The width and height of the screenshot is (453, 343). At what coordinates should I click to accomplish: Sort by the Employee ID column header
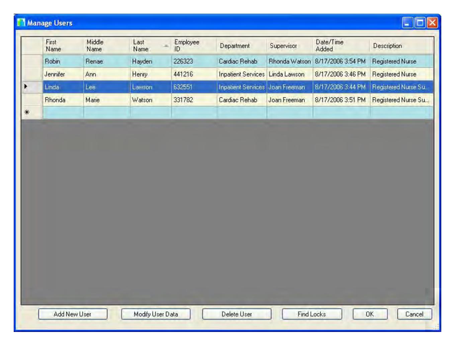point(194,46)
